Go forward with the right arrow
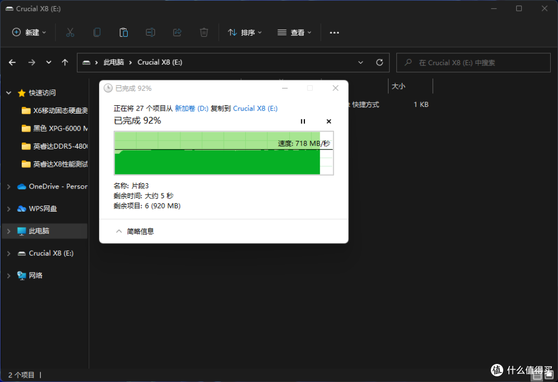The image size is (558, 382). point(32,62)
